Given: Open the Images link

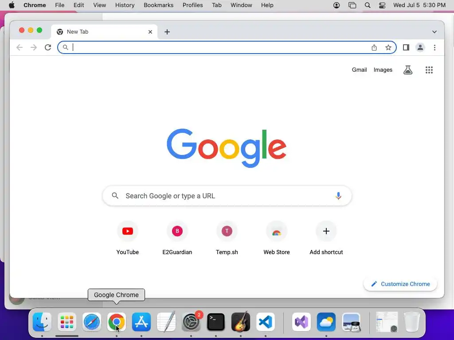Looking at the screenshot, I should click(383, 70).
